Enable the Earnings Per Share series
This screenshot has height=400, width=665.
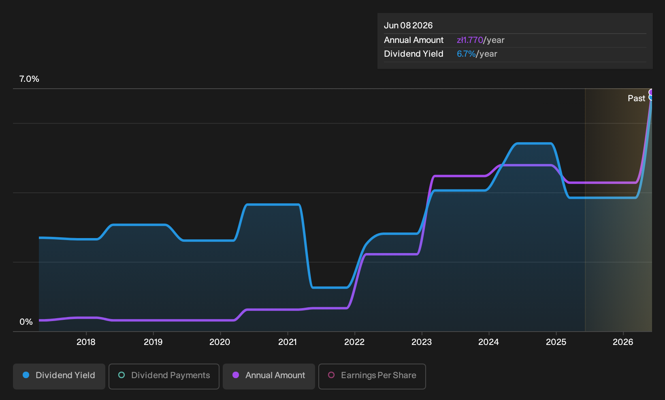coord(372,376)
